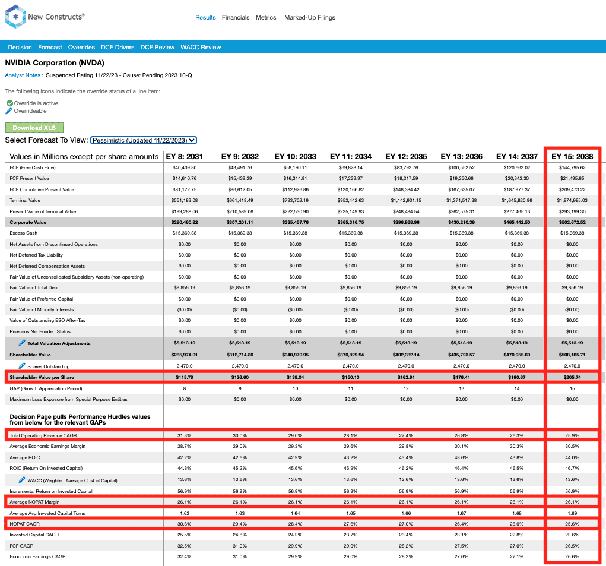Click the Average NOPAT Margin label
This screenshot has height=566, width=606.
pyautogui.click(x=34, y=502)
